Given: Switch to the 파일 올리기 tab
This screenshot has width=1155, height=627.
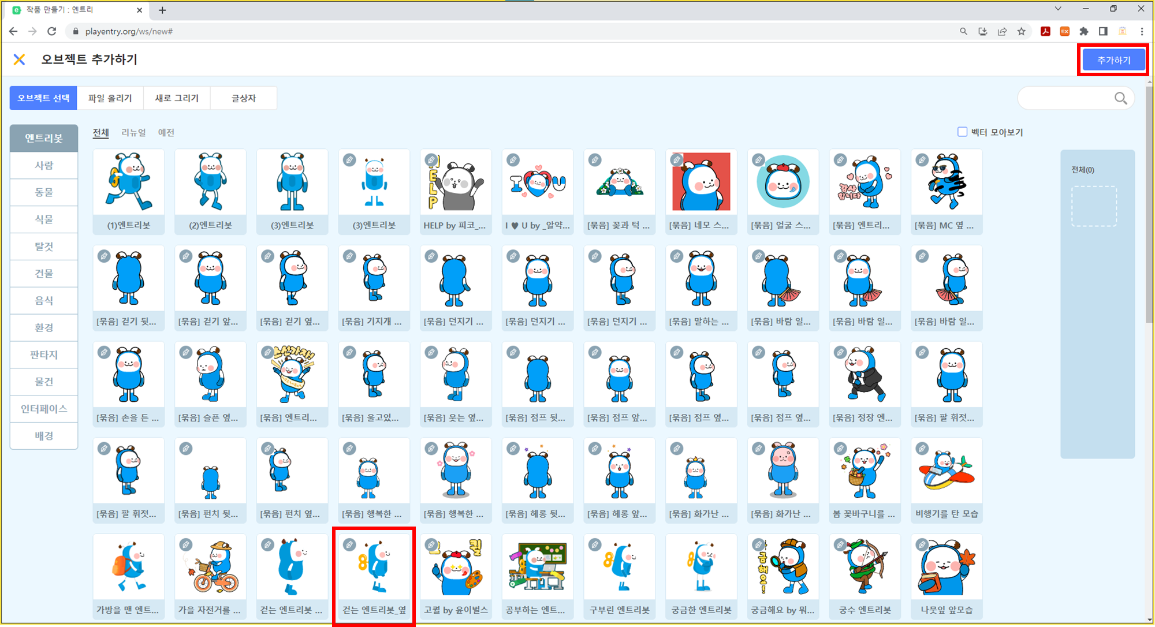Looking at the screenshot, I should point(110,98).
